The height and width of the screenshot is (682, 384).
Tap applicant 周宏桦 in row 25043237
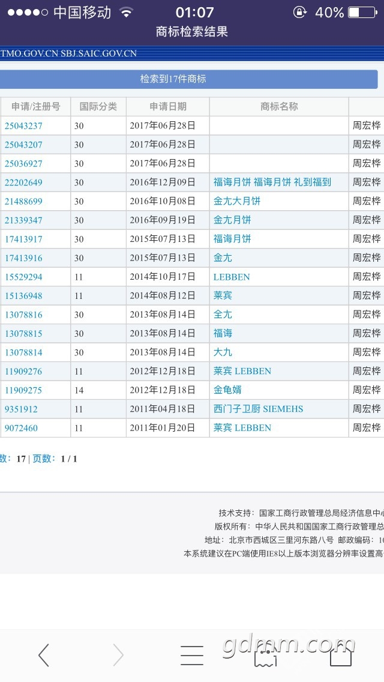(x=367, y=125)
